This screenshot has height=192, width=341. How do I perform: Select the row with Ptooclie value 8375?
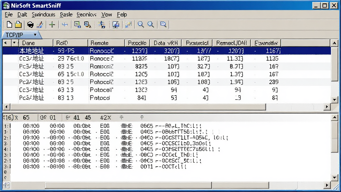tap(167, 66)
